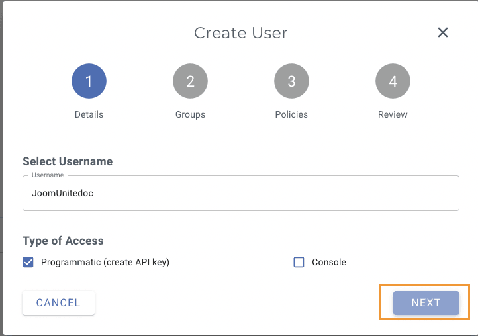478x336 pixels.
Task: Proceed with the NEXT button
Action: tap(426, 303)
